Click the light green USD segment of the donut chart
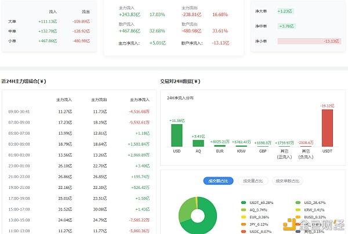348x234 pixels. [186, 209]
